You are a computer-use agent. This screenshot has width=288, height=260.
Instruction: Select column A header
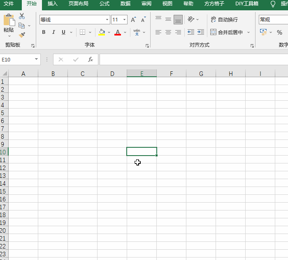point(23,73)
